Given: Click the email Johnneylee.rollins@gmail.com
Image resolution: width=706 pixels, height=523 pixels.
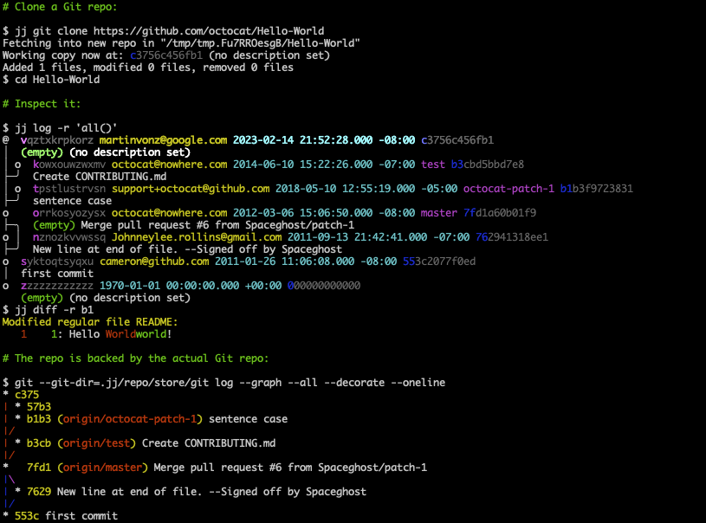Looking at the screenshot, I should [x=197, y=237].
